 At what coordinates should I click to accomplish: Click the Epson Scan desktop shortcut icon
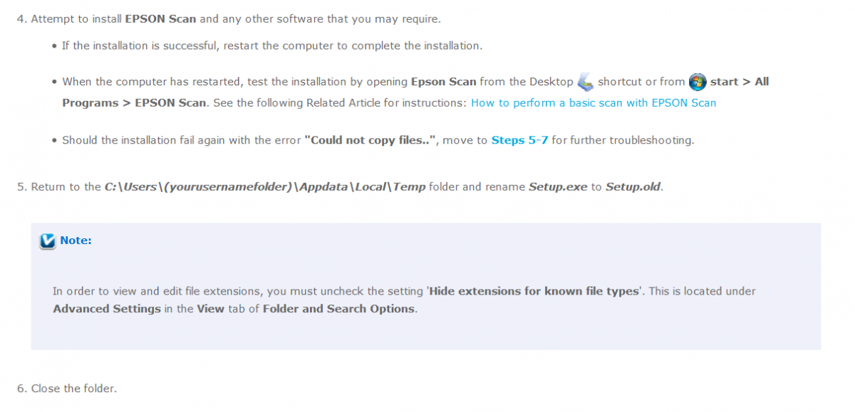pos(585,82)
